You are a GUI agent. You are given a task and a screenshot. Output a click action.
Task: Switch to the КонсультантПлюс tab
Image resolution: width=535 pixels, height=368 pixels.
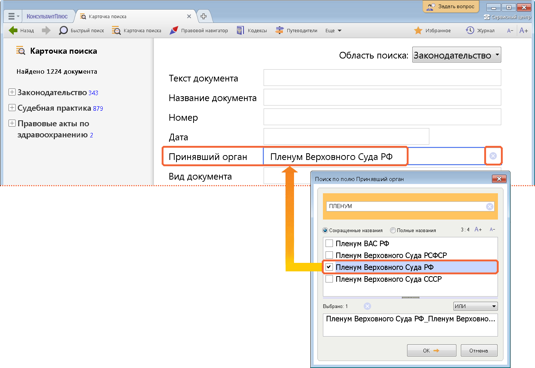(x=47, y=16)
